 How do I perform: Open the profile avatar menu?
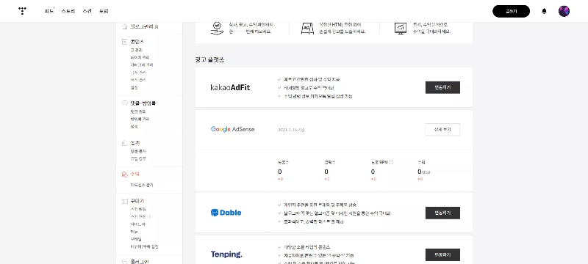[x=564, y=11]
